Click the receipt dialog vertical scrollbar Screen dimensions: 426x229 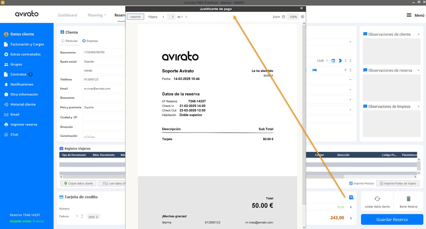[304, 115]
